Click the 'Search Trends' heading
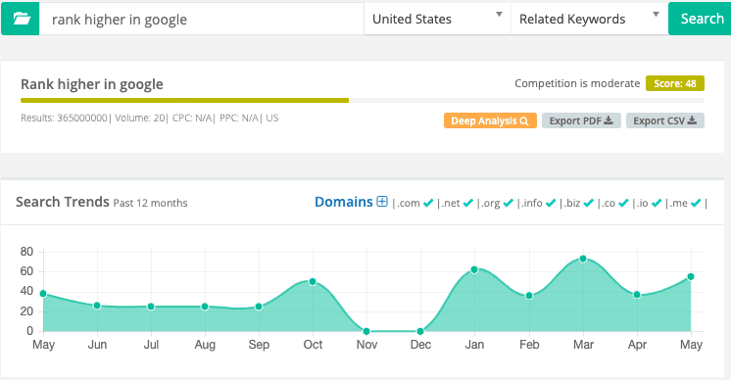Image resolution: width=731 pixels, height=380 pixels. coord(63,202)
